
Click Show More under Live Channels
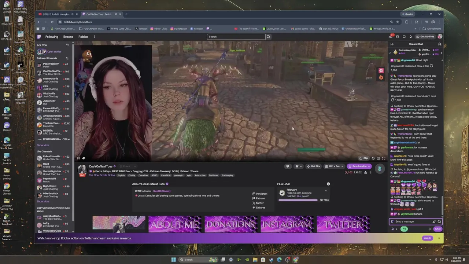click(43, 201)
